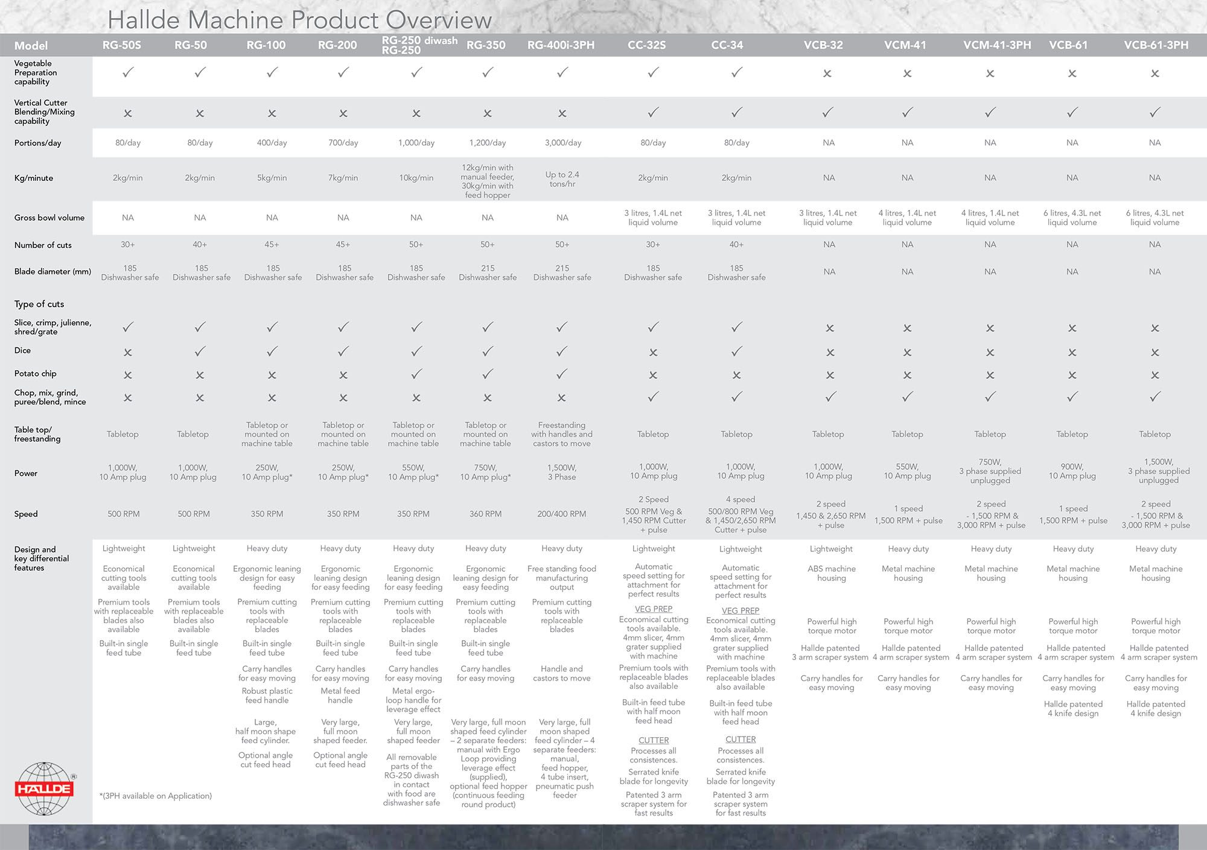Click the 'Blade diameter (mm)' row label
Viewport: 1207px width, 850px height.
[53, 271]
